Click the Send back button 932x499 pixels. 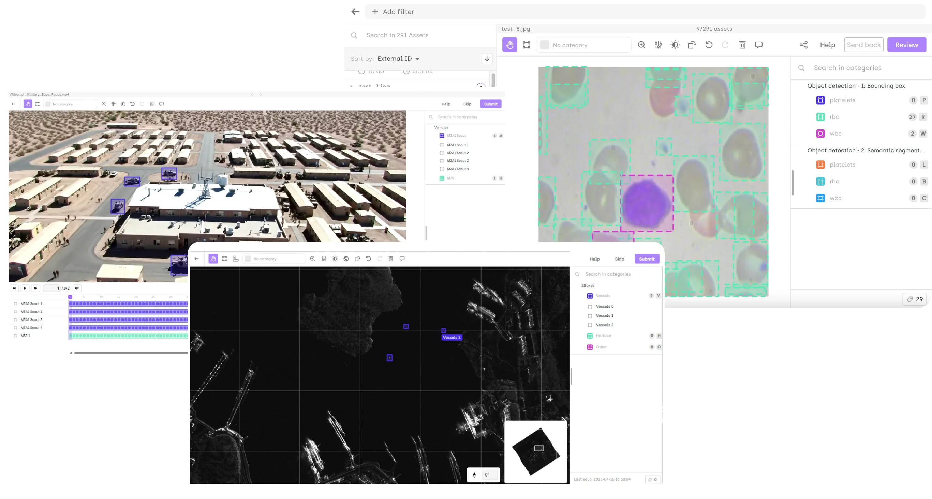[x=863, y=45]
